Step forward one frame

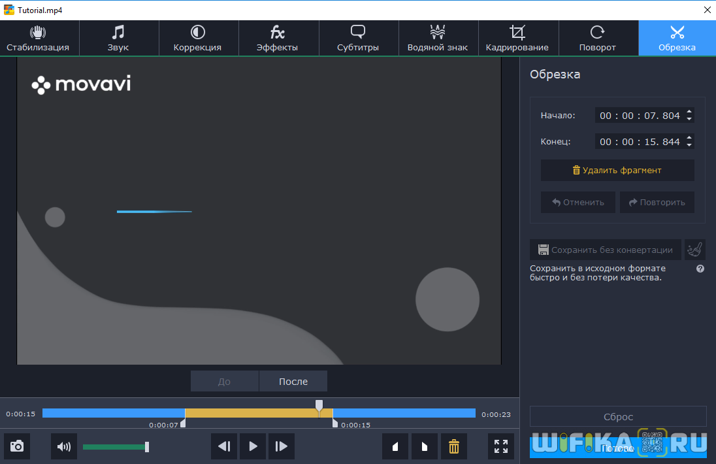click(282, 446)
